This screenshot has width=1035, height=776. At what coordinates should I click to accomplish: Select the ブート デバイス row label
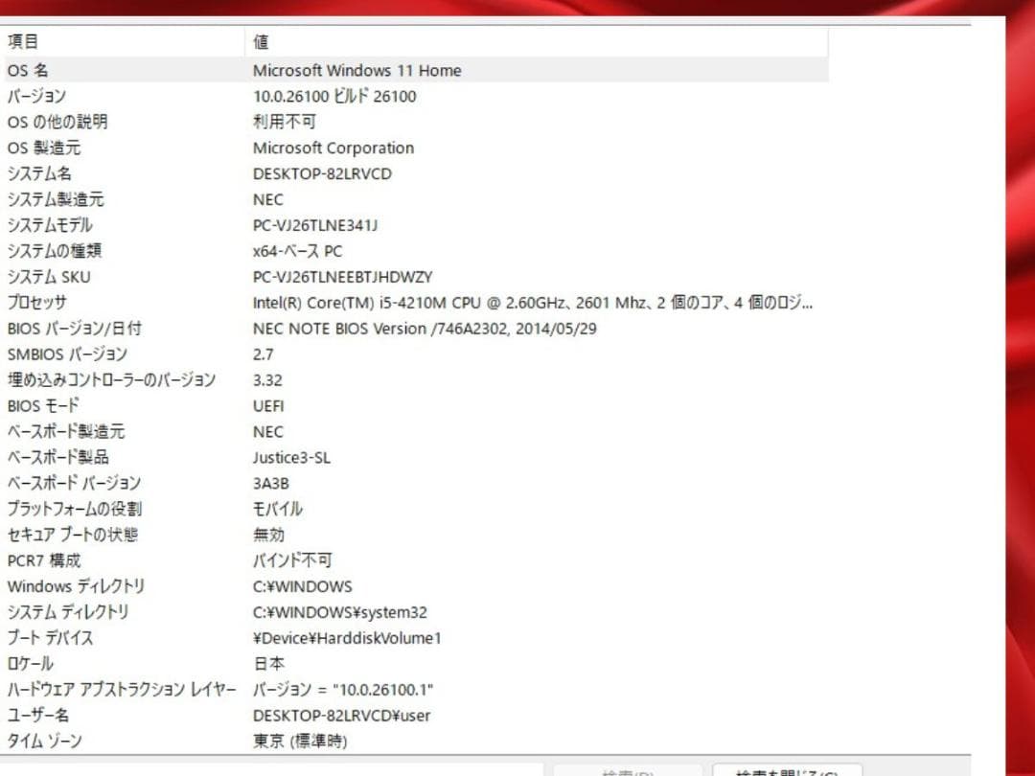(x=50, y=638)
